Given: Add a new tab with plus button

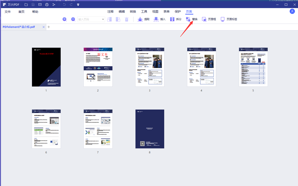Looking at the screenshot, I should tap(49, 27).
